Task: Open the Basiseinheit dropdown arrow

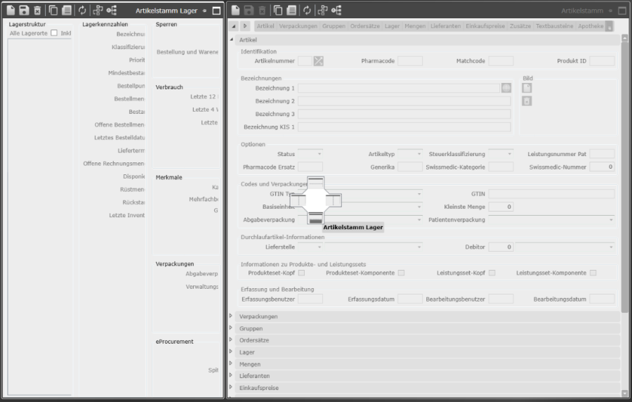Action: tap(419, 207)
